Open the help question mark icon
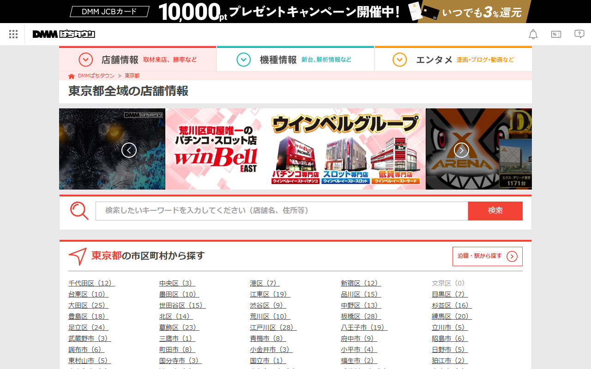The height and width of the screenshot is (369, 591). 579,34
